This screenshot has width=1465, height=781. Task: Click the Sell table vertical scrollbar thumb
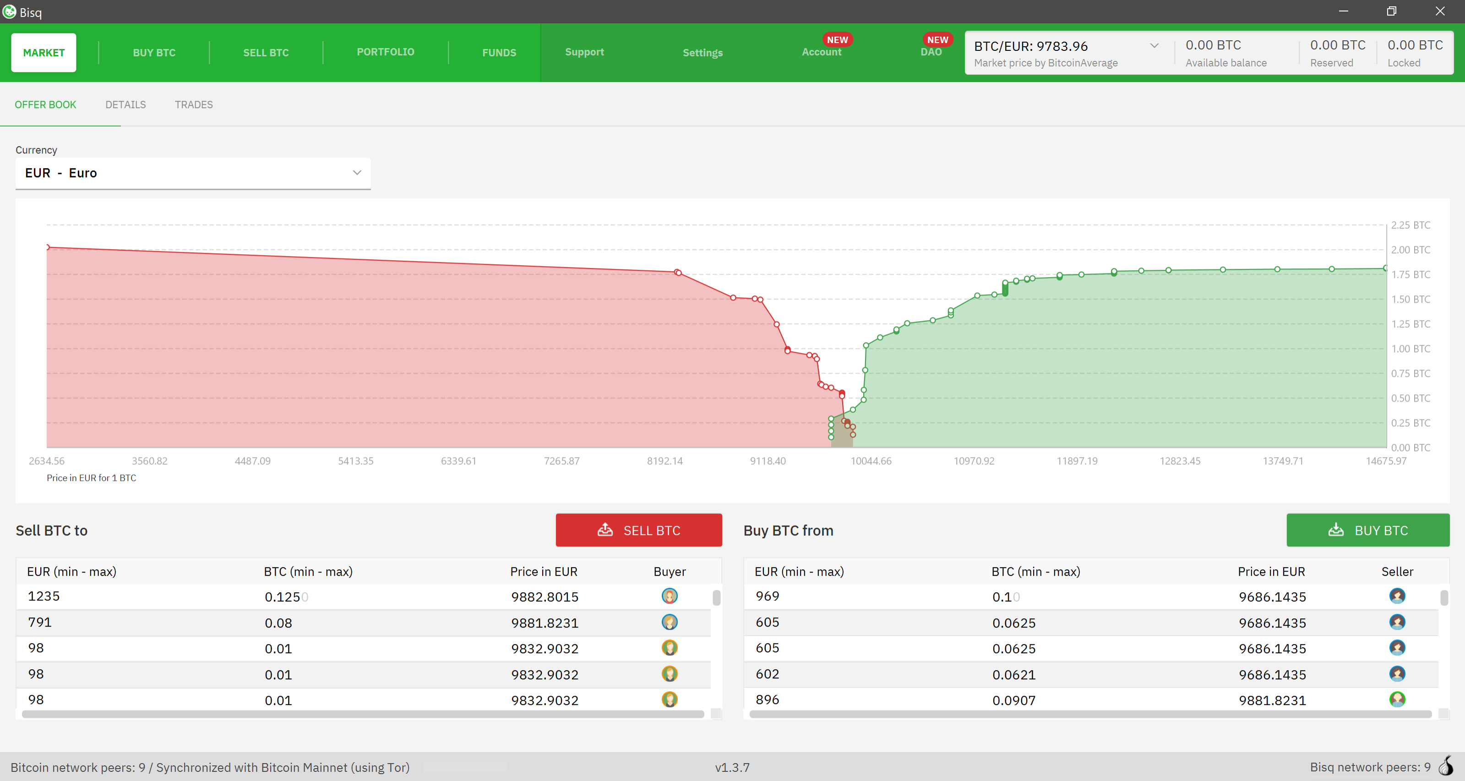pyautogui.click(x=717, y=597)
